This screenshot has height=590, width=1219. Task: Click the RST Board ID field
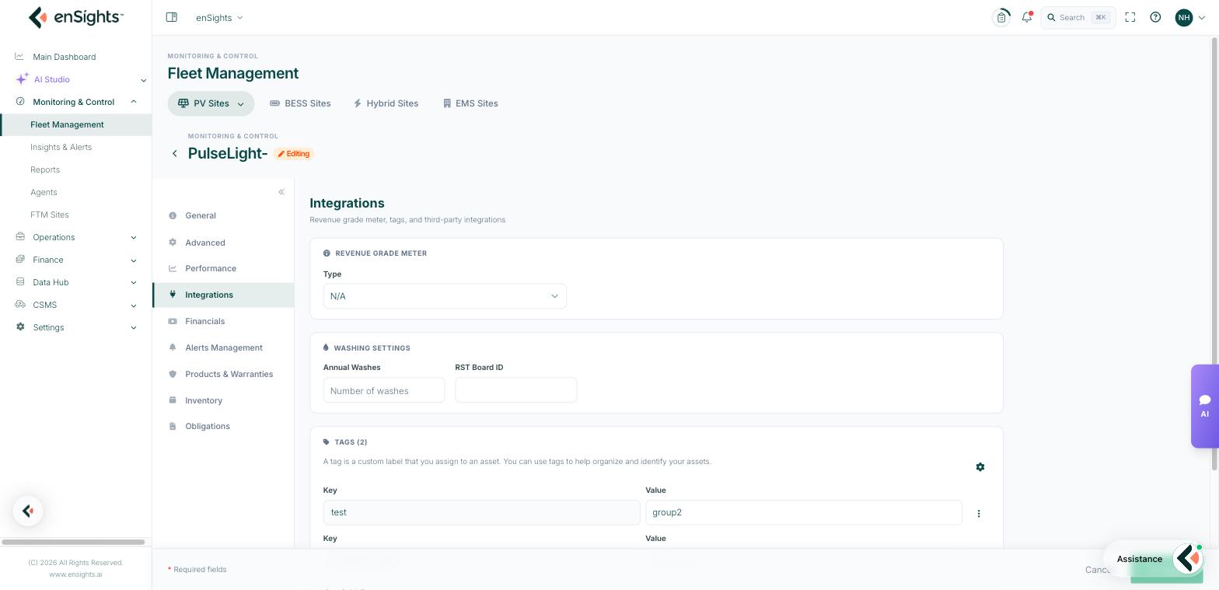(x=516, y=390)
